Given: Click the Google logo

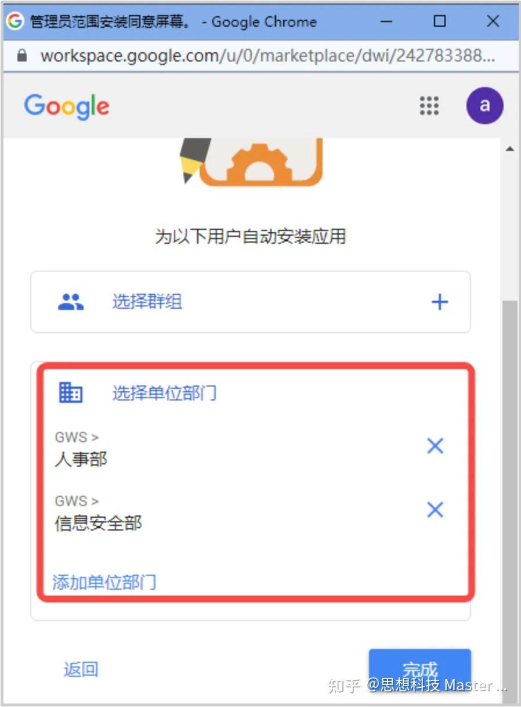Looking at the screenshot, I should [x=67, y=107].
